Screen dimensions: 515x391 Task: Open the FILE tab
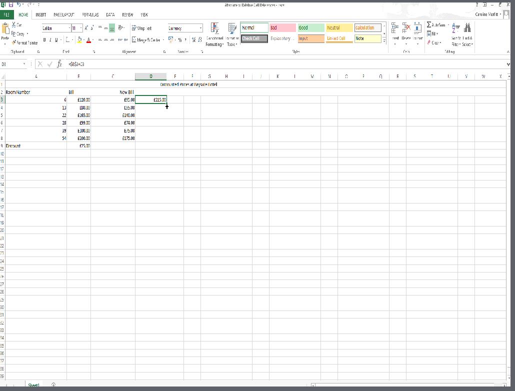click(x=6, y=15)
